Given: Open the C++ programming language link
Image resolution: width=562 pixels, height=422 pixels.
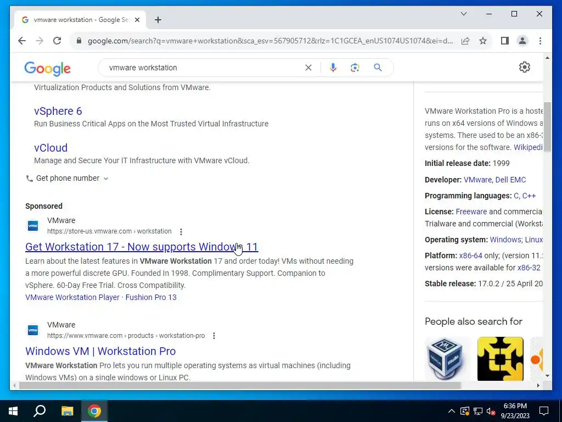Looking at the screenshot, I should click(x=529, y=196).
